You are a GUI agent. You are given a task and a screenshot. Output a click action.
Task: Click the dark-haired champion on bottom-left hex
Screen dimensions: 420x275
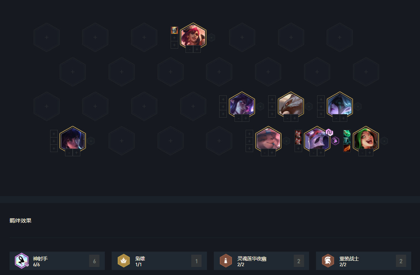73,139
